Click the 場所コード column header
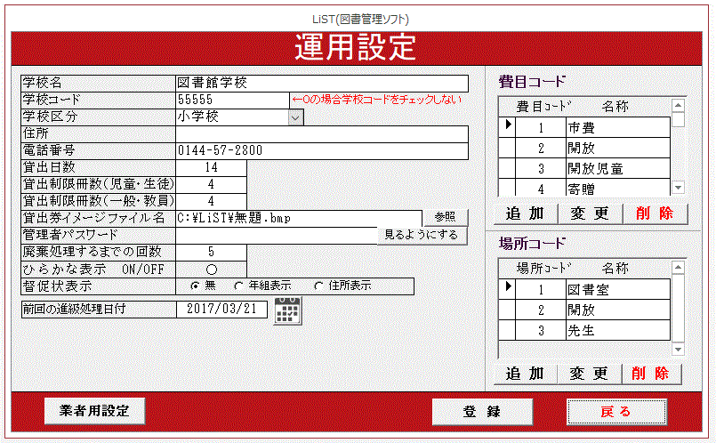Viewport: 716px width, 443px height. pos(543,269)
